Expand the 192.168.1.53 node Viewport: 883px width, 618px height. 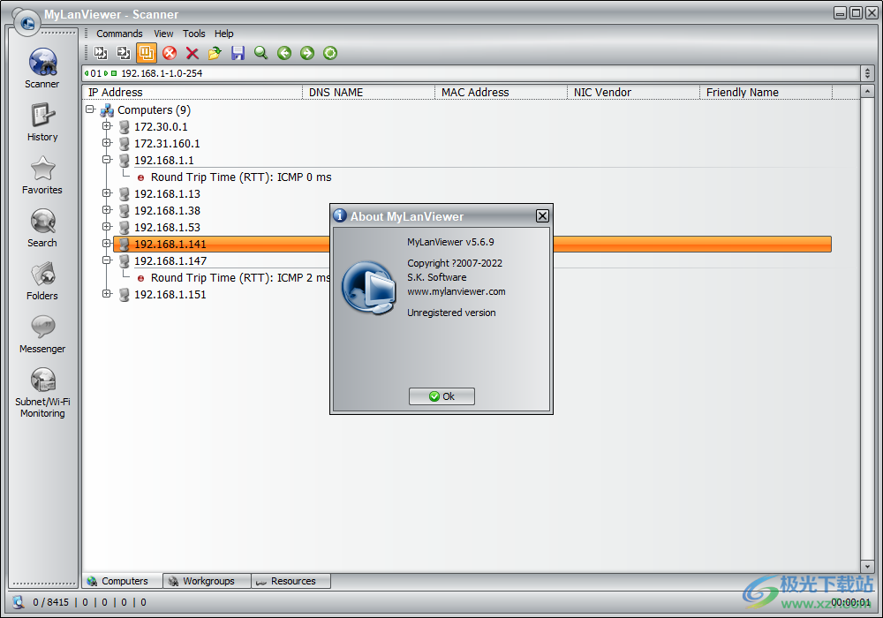[x=107, y=227]
